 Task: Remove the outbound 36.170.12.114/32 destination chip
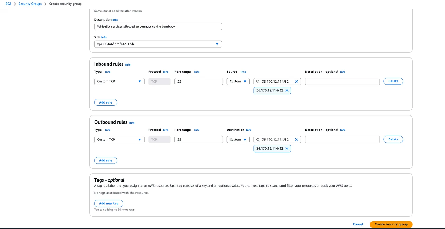point(287,149)
